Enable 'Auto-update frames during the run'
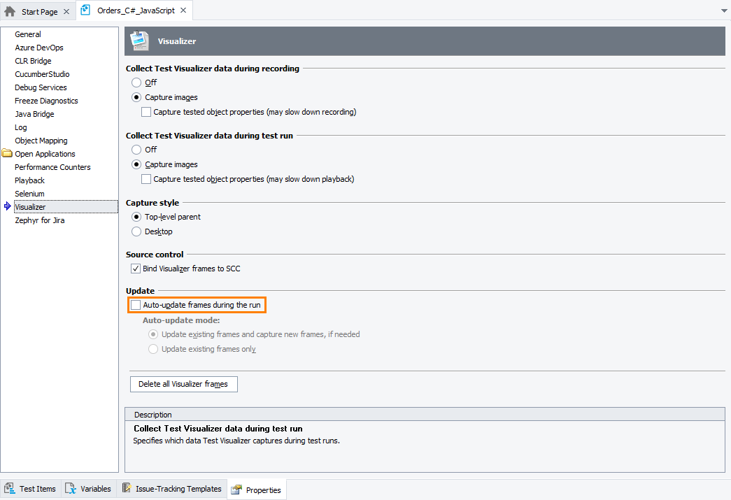The image size is (731, 500). tap(135, 305)
